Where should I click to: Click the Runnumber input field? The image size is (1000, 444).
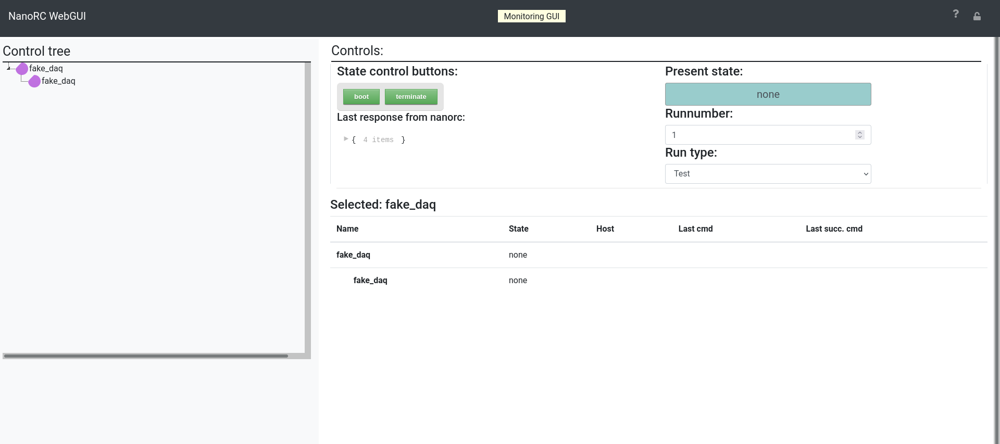pyautogui.click(x=768, y=135)
